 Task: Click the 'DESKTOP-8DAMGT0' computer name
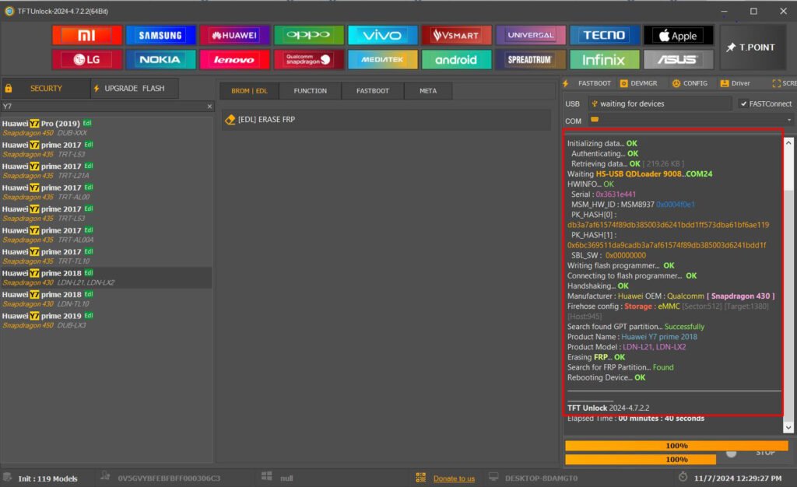click(541, 478)
